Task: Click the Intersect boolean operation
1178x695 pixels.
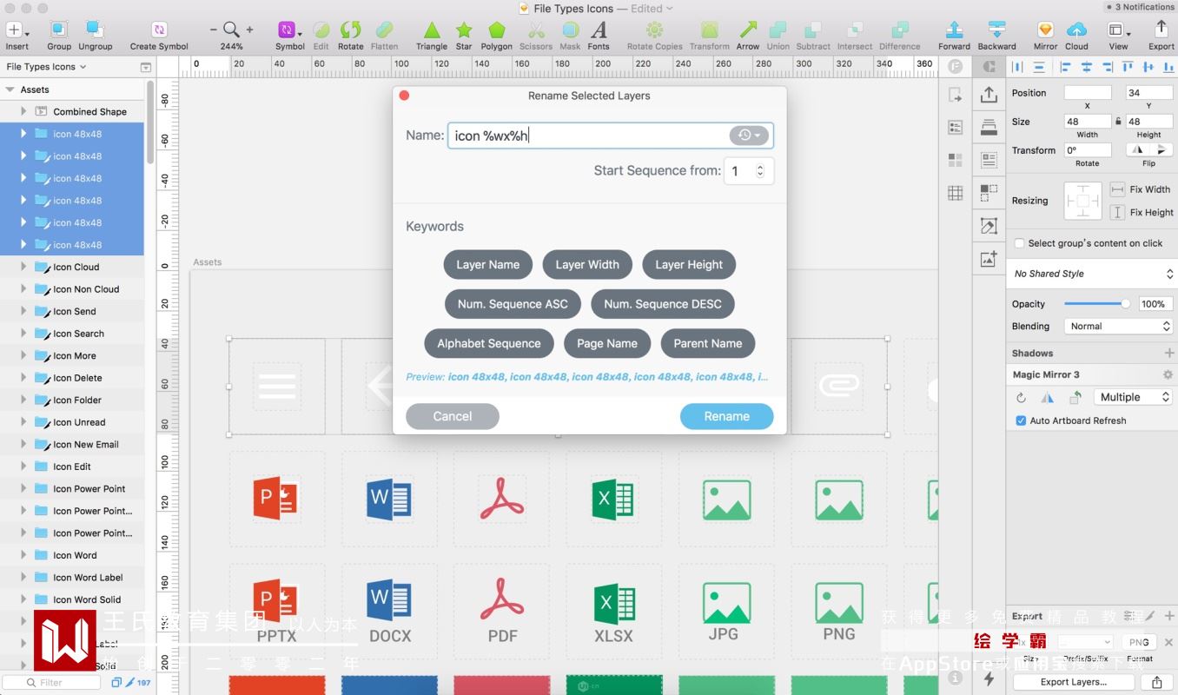Action: (x=855, y=35)
